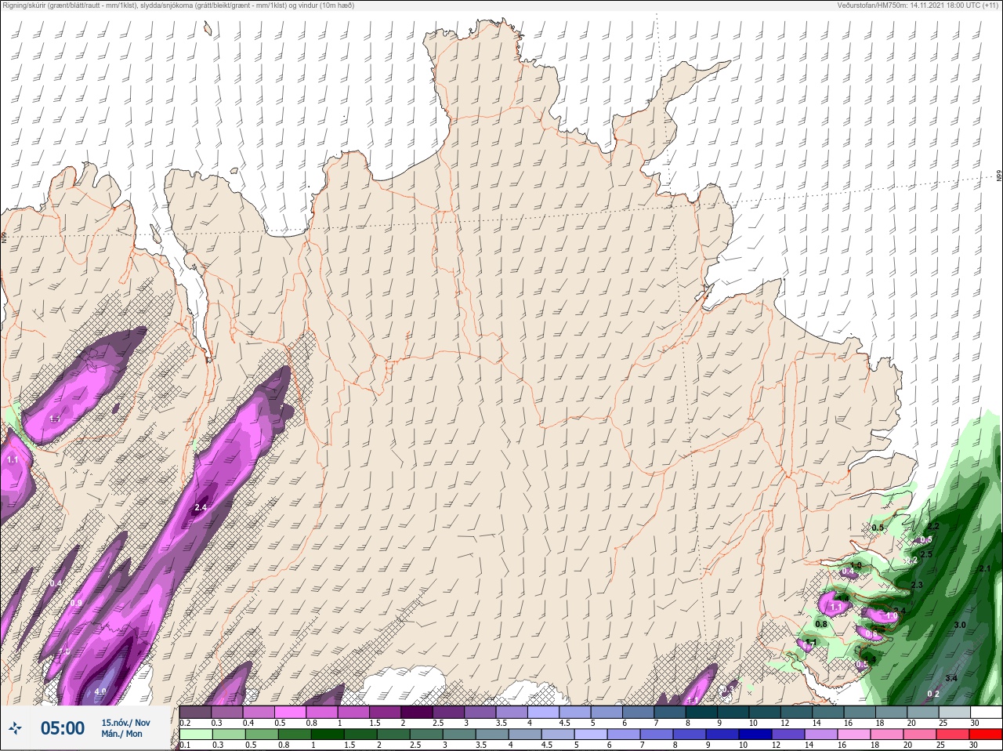Click the compass star logo beside the clock
This screenshot has width=1003, height=751.
(x=15, y=730)
